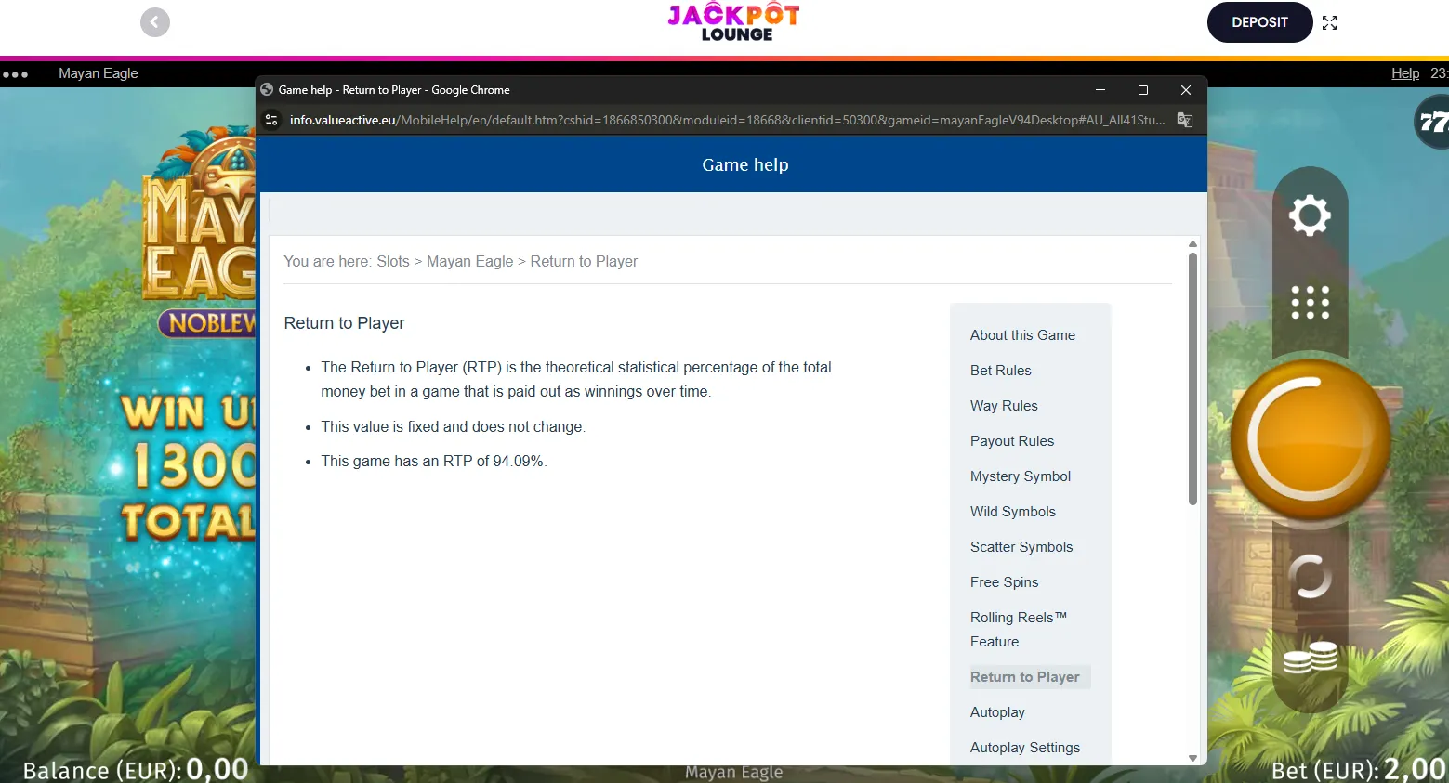Open game settings gear icon
1449x783 pixels.
point(1310,215)
